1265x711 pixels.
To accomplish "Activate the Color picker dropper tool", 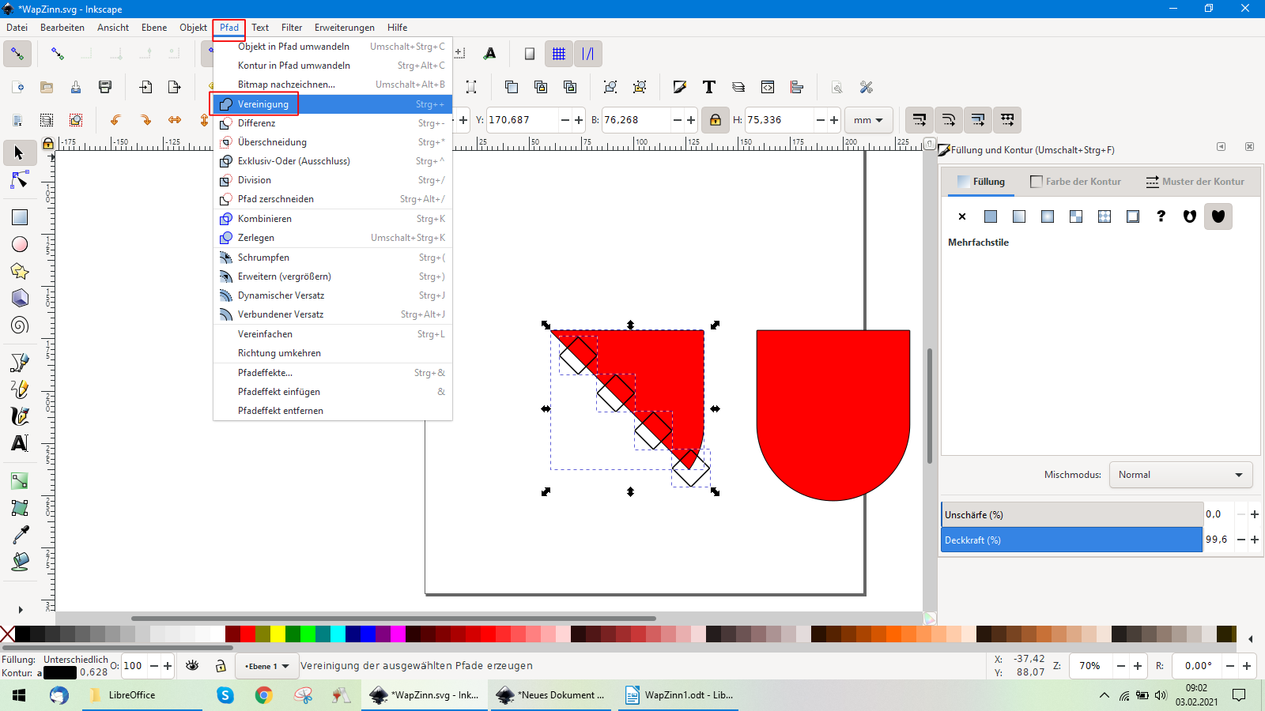I will pos(20,535).
